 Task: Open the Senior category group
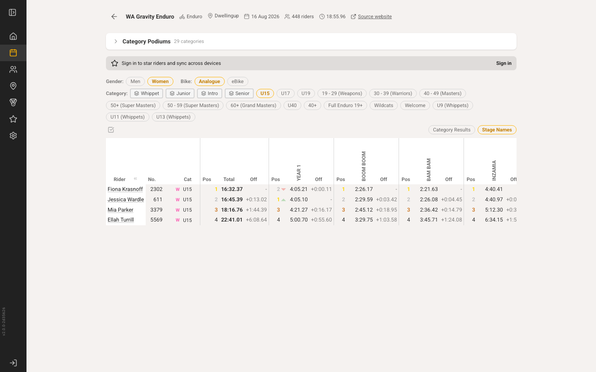(x=239, y=93)
